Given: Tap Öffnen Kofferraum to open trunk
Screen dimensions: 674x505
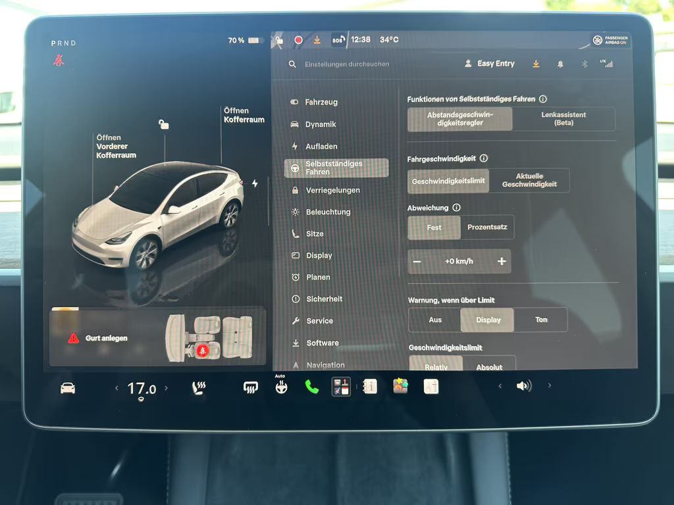Looking at the screenshot, I should click(x=244, y=115).
